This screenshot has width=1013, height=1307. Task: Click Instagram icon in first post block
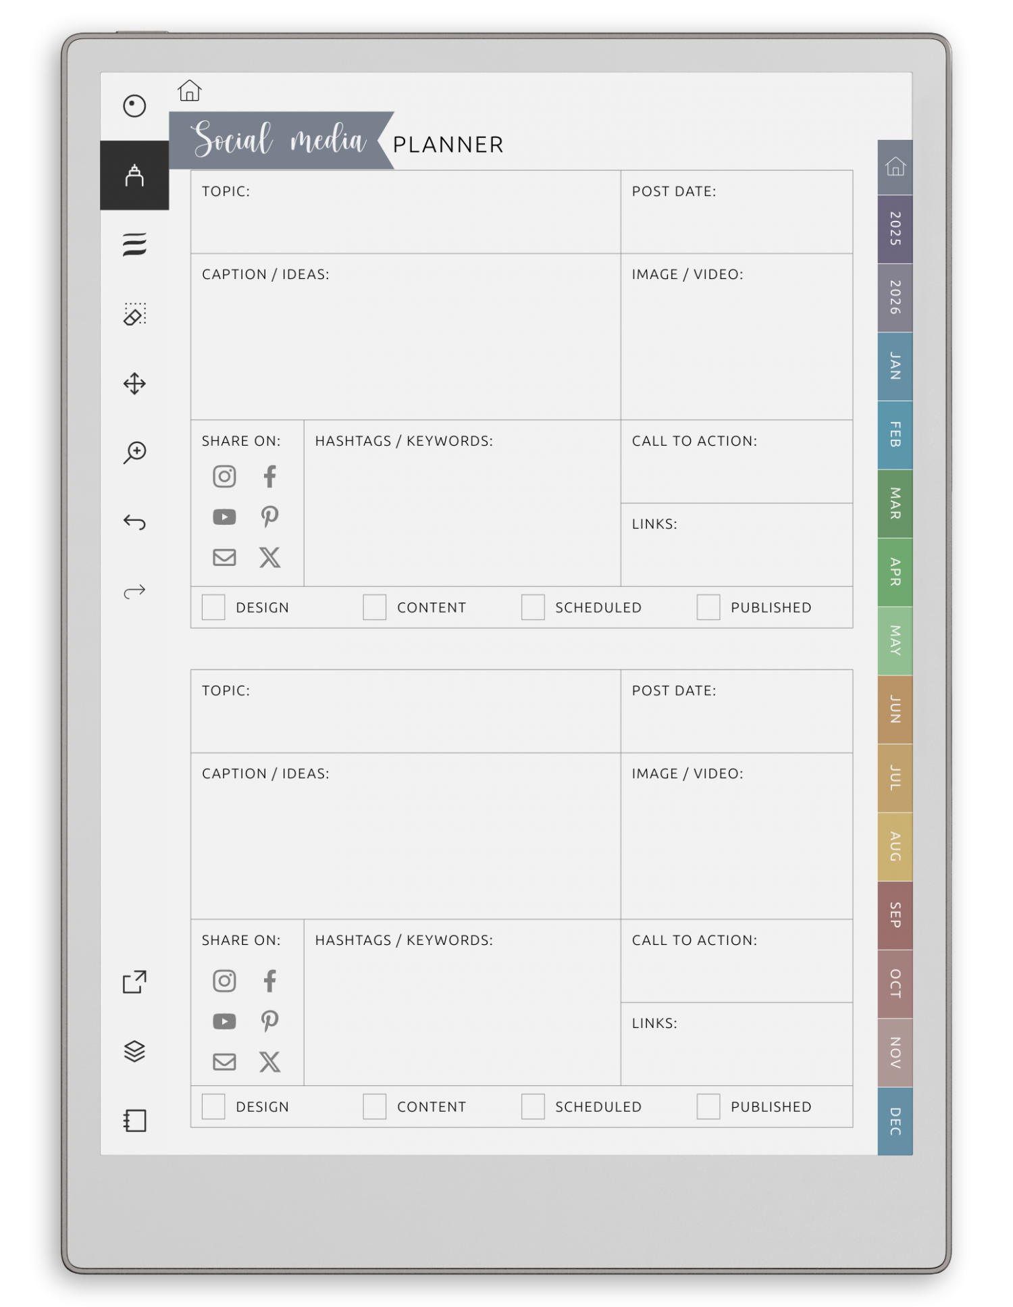(224, 477)
